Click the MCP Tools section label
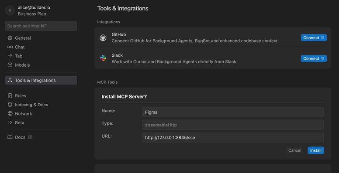 (107, 82)
